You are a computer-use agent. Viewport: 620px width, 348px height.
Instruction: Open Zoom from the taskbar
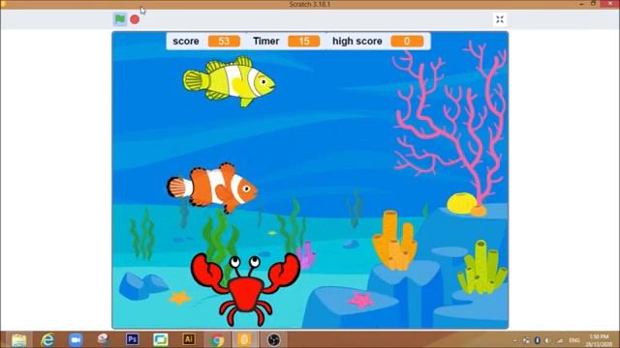(x=76, y=339)
